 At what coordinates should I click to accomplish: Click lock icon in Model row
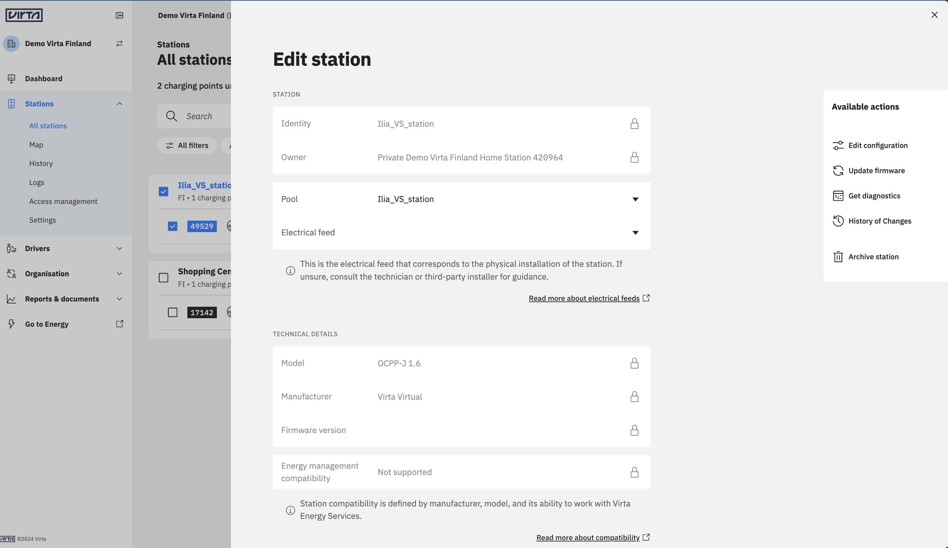[634, 363]
